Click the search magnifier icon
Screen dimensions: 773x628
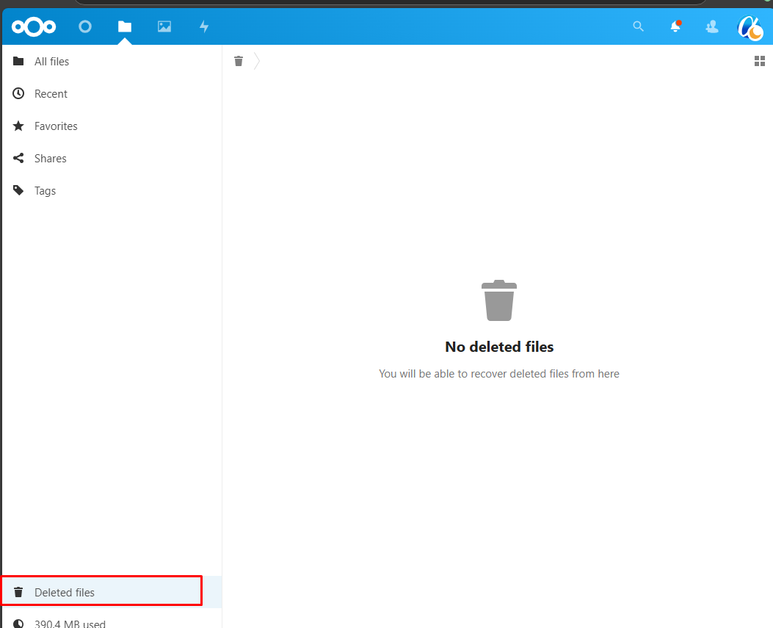(x=638, y=27)
